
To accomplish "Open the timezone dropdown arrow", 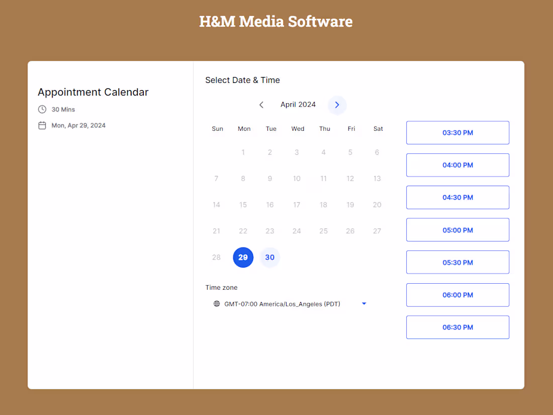I will pos(364,303).
